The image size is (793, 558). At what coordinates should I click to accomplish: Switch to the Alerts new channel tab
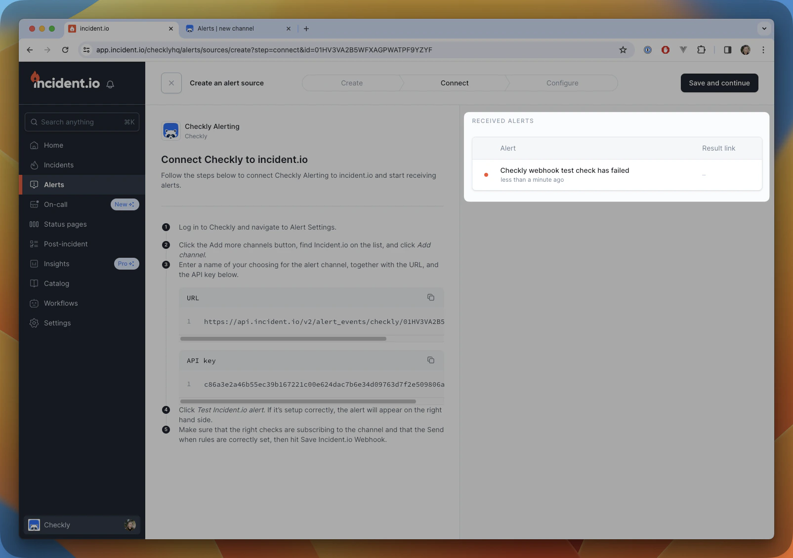tap(226, 29)
